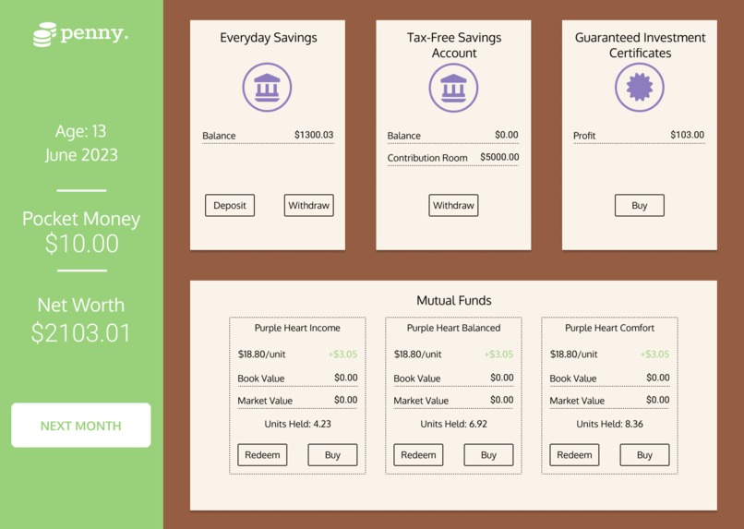Screen dimensions: 744x529
Task: Click the Guaranteed Investment Certificates seal icon
Action: (640, 88)
